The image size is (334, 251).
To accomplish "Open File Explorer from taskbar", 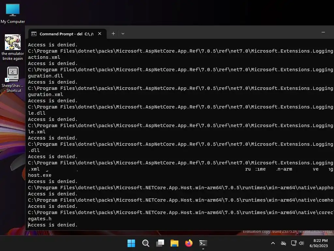I will [174, 243].
